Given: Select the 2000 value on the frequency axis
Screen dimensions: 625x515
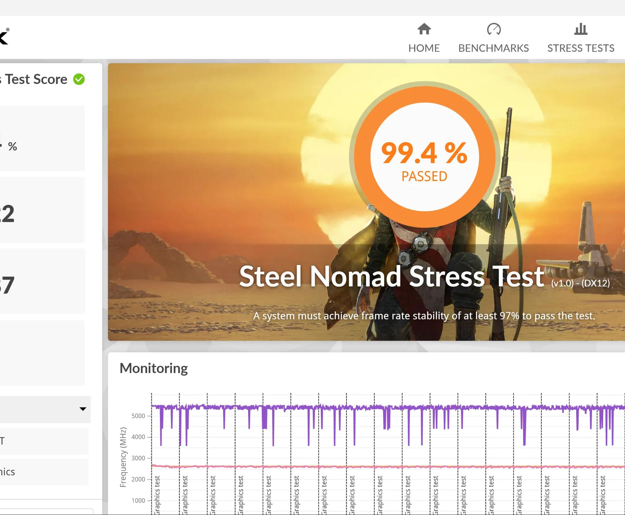Looking at the screenshot, I should coord(138,479).
